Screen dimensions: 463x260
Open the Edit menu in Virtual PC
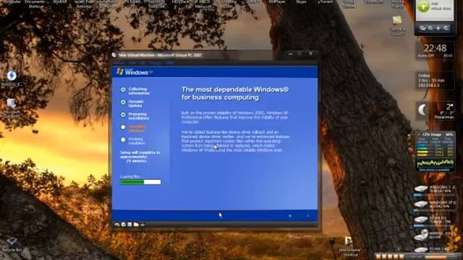pos(132,63)
